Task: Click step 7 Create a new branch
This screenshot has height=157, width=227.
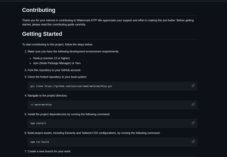Action: pos(49,151)
